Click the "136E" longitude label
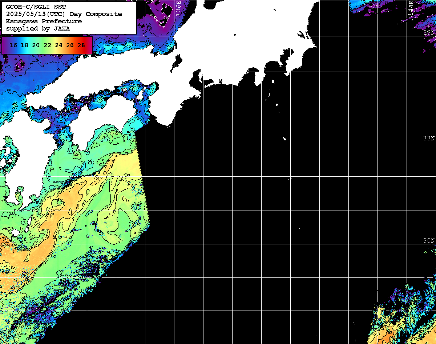Screen dimensions: 436x344 pos(178,8)
